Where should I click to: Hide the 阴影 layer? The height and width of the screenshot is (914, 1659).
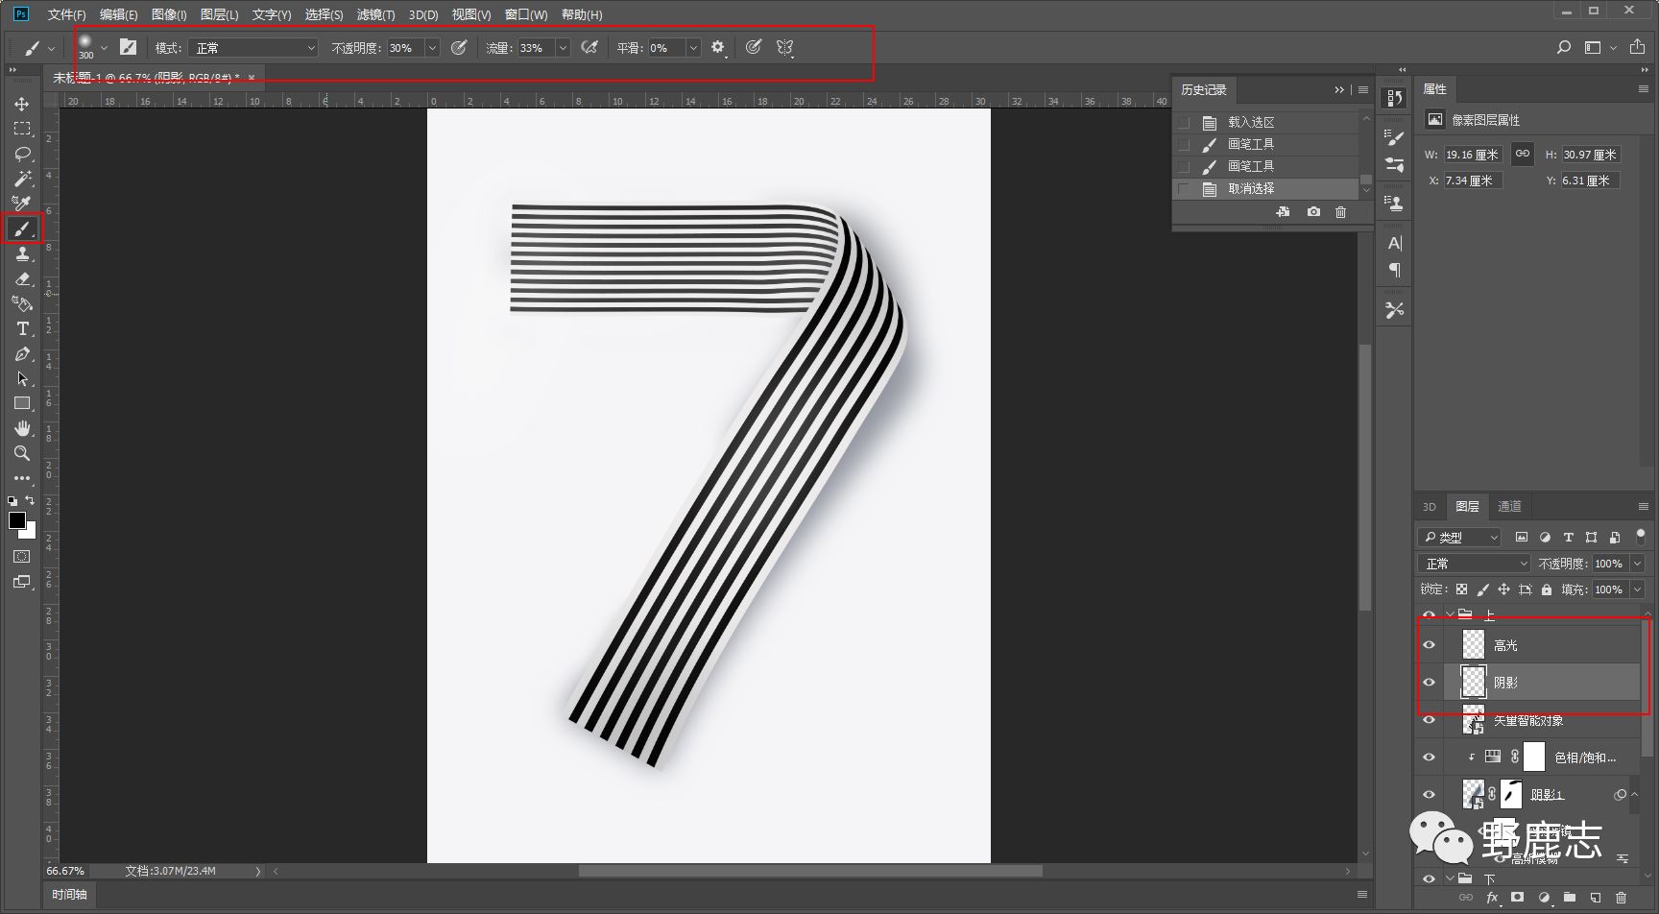point(1429,683)
